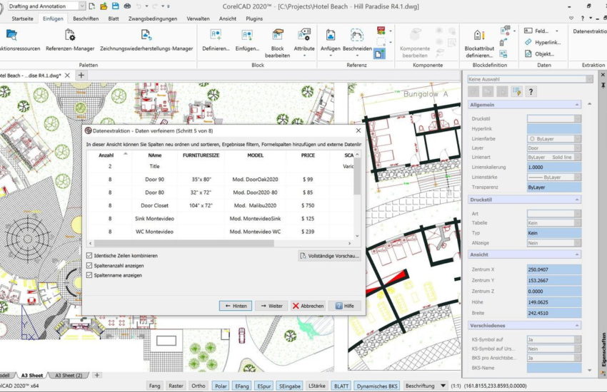The image size is (607, 392).
Task: Toggle Spaltenanzahl anzeigen checkbox
Action: [89, 265]
